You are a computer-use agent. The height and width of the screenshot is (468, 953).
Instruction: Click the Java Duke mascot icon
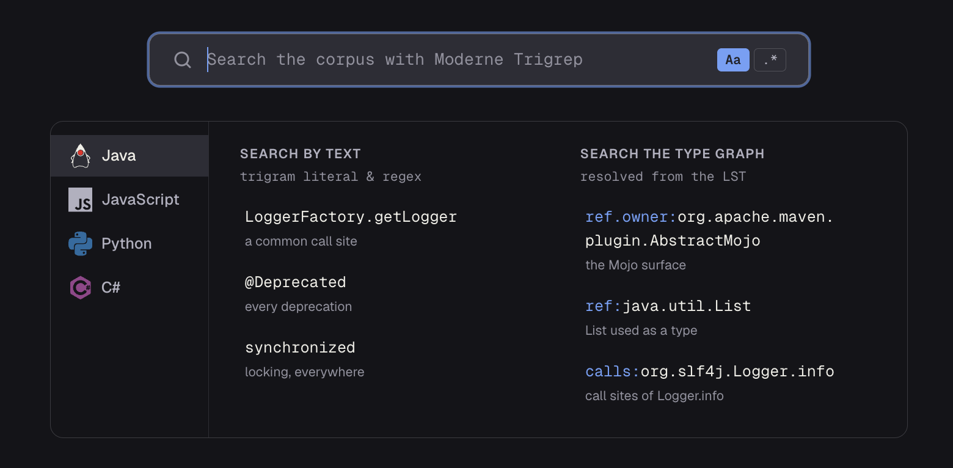(80, 156)
